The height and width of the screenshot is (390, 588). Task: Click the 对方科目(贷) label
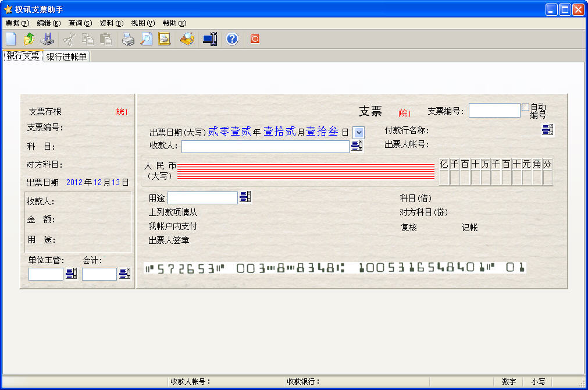(424, 212)
